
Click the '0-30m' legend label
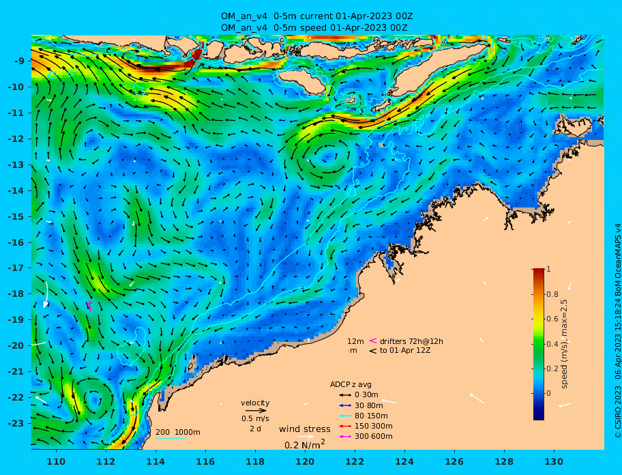point(366,395)
